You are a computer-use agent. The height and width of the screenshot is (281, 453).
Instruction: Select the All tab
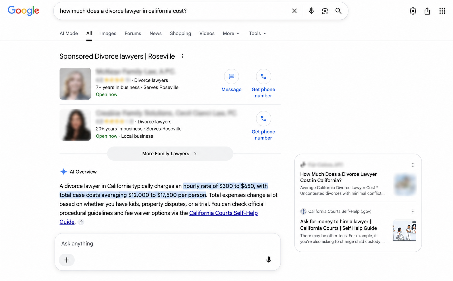(x=89, y=33)
